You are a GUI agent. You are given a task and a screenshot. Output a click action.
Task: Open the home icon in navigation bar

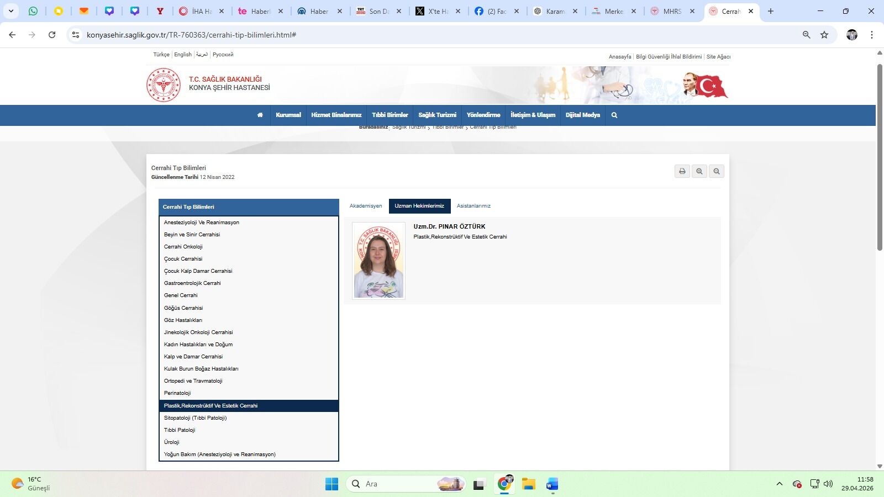pyautogui.click(x=260, y=115)
